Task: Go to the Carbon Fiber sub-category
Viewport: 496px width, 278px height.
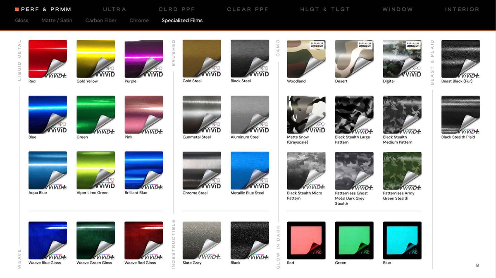Action: pyautogui.click(x=101, y=20)
